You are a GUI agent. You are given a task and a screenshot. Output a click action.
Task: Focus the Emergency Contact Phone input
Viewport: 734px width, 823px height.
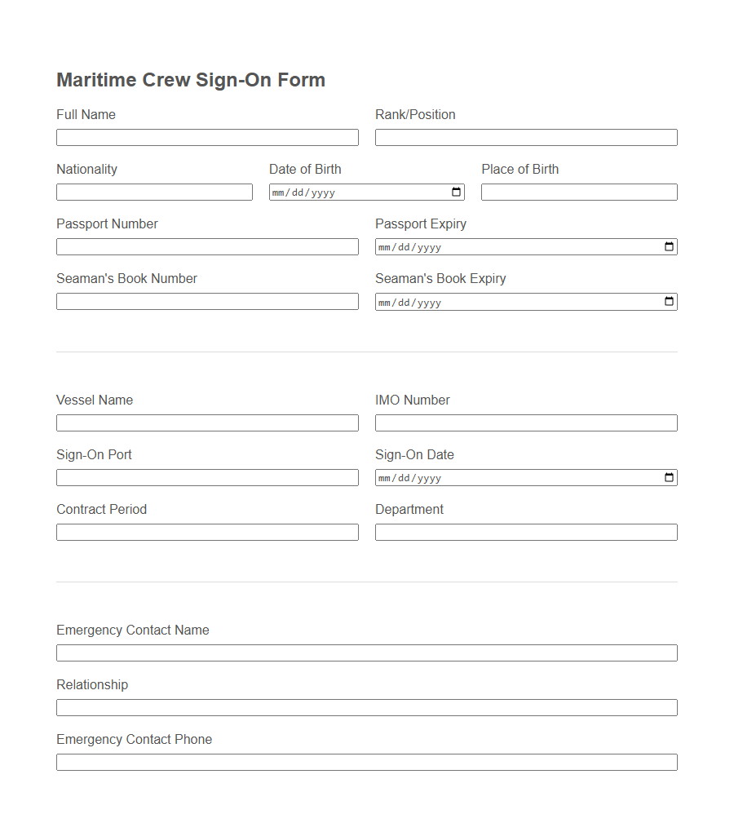pos(366,762)
